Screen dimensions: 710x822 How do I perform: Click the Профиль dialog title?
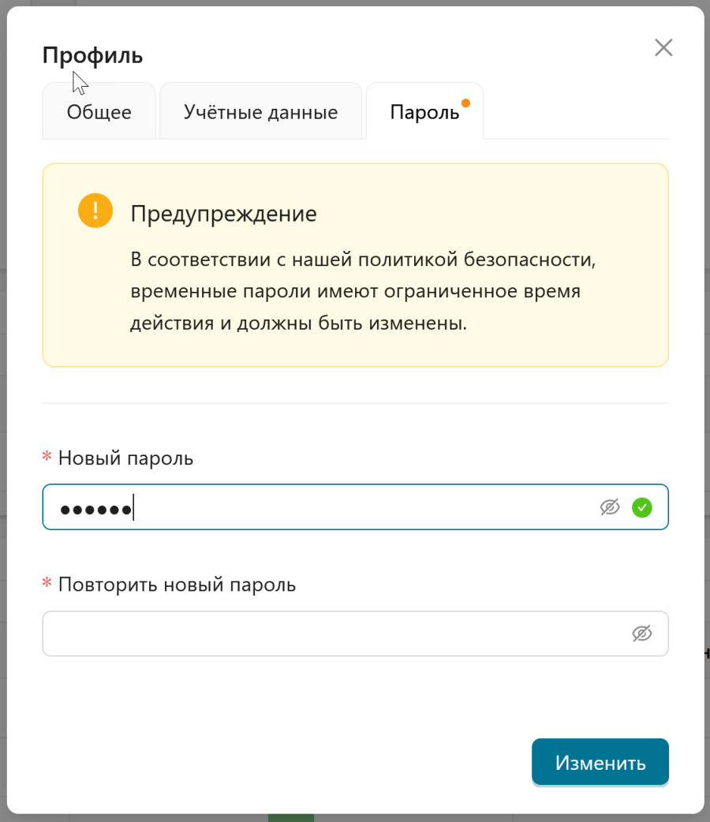pos(92,55)
